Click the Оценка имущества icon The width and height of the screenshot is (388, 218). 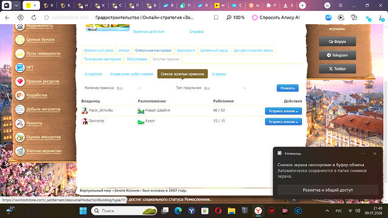tap(20, 137)
